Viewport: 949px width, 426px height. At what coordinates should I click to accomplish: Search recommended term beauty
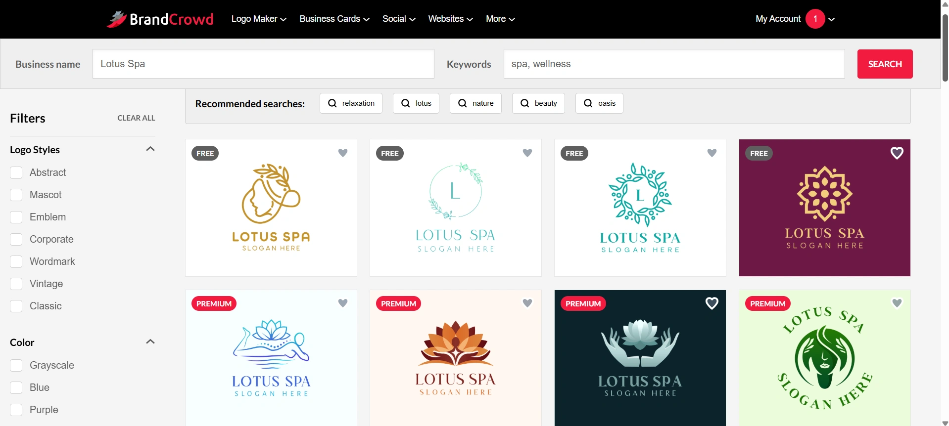[538, 103]
